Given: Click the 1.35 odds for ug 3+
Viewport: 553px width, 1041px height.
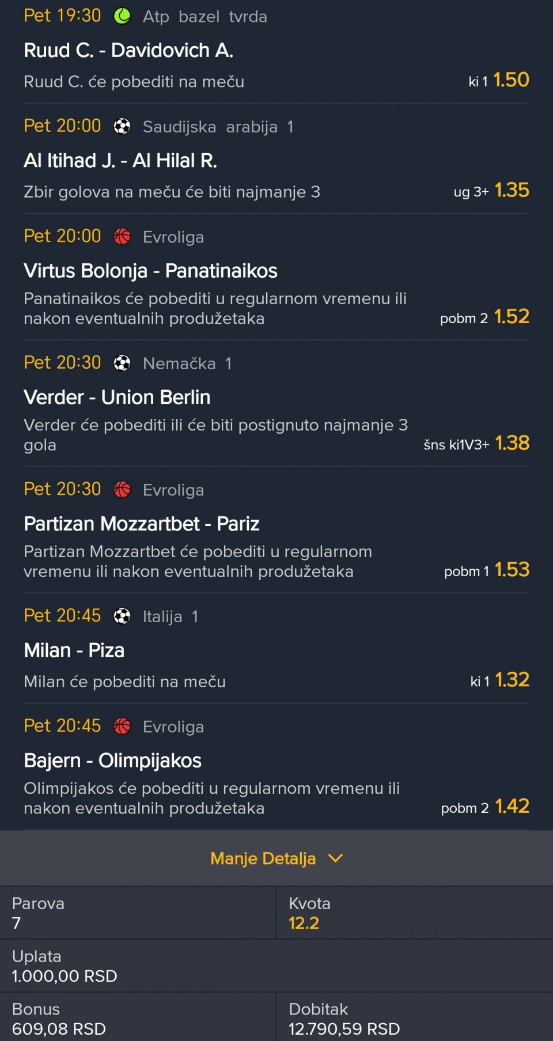Looking at the screenshot, I should pos(512,190).
